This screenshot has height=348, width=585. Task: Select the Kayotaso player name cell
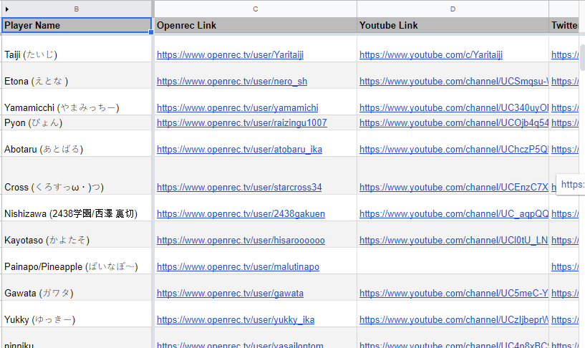[x=77, y=234]
